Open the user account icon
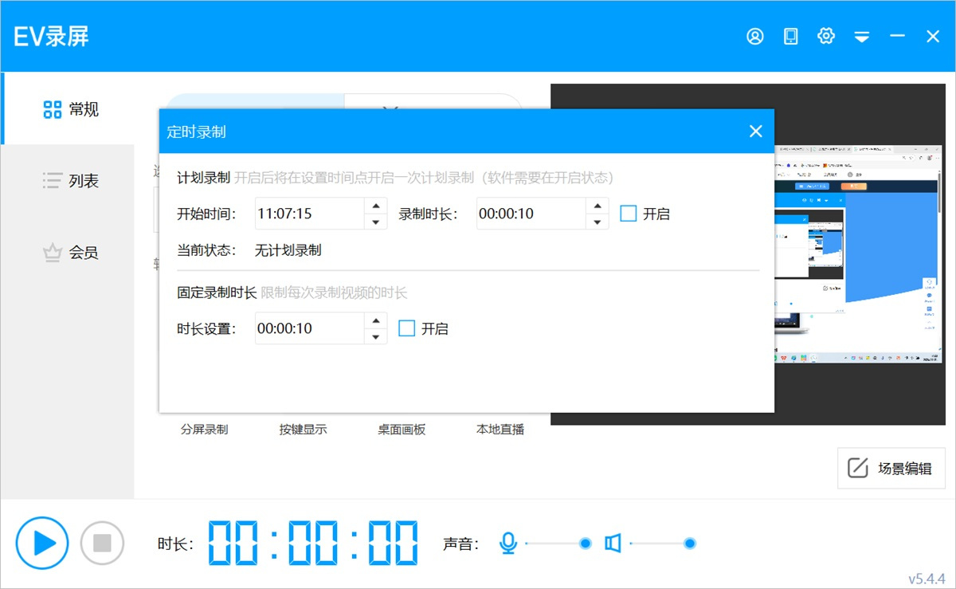956x589 pixels. [x=754, y=37]
